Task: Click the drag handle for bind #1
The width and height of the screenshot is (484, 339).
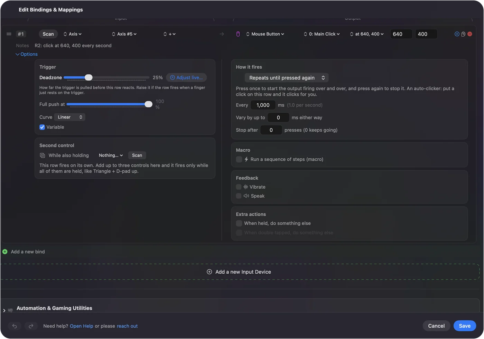Action: 9,34
